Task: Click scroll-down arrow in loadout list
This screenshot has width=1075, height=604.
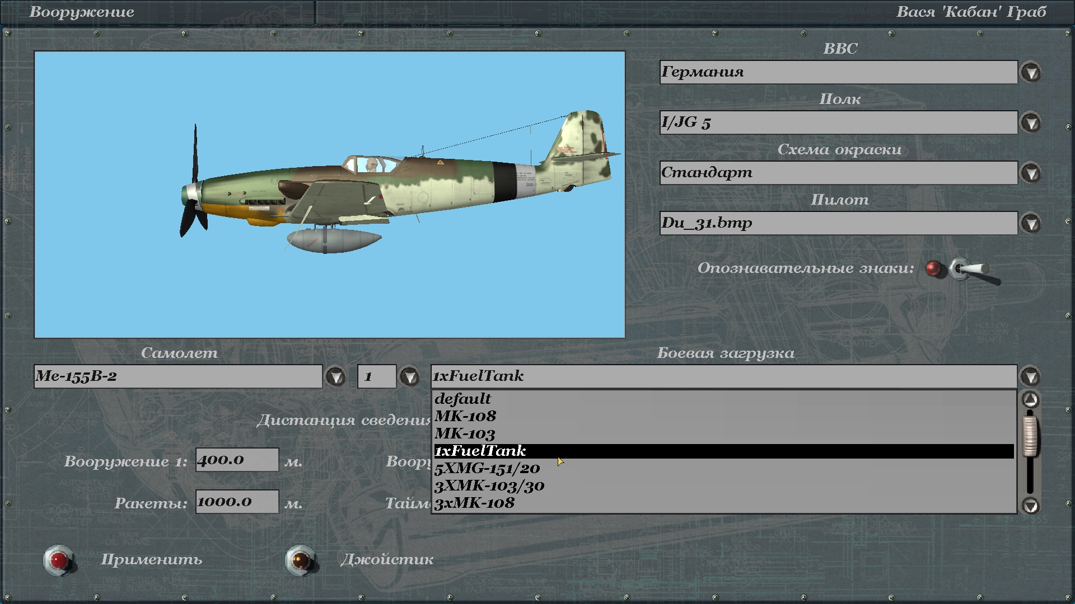Action: tap(1030, 506)
